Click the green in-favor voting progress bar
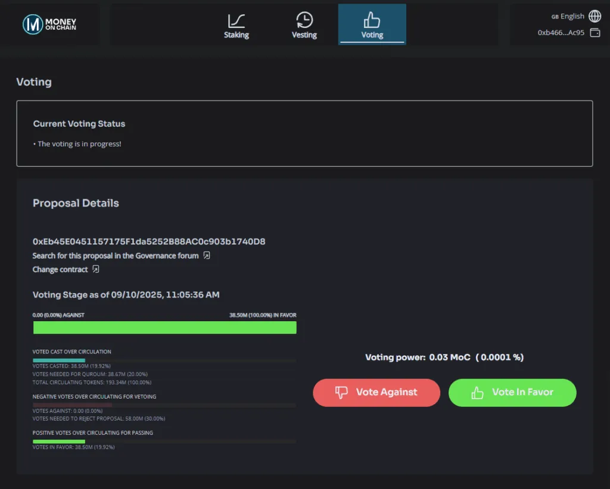610x489 pixels. point(164,327)
